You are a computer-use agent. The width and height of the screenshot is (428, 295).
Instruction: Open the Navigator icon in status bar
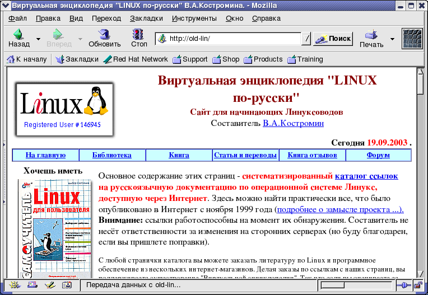click(x=13, y=285)
